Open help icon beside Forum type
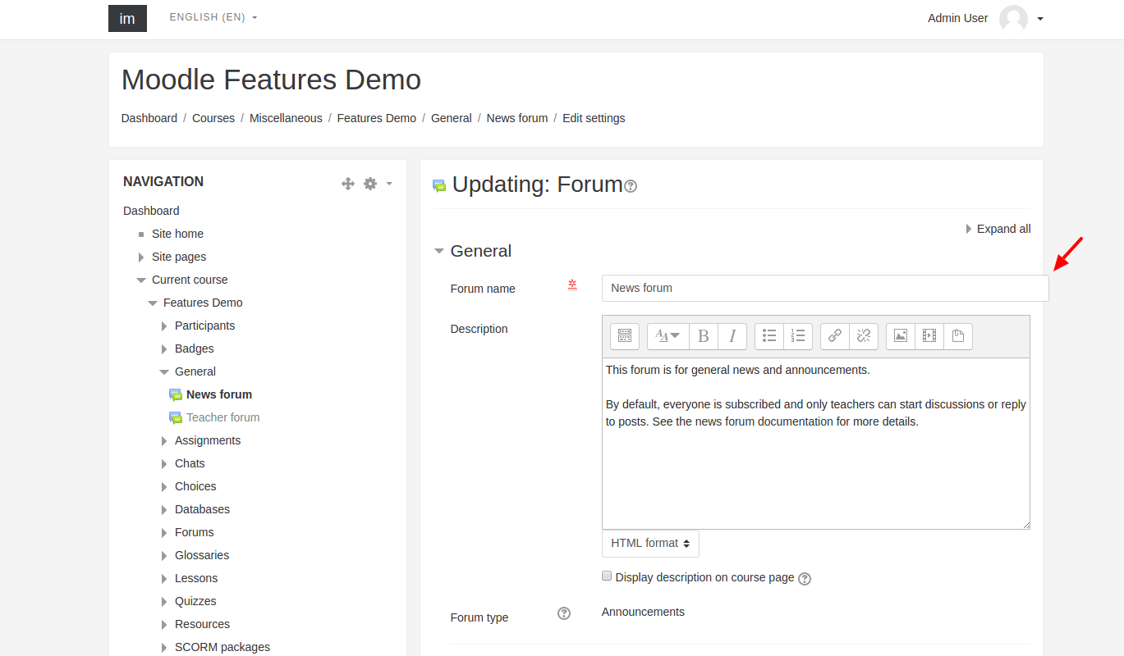 click(564, 613)
